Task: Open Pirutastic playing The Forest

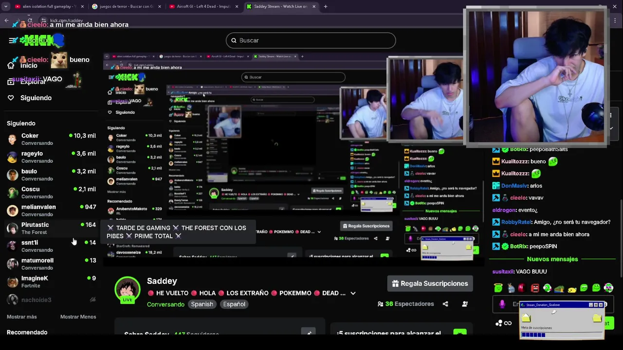Action: [51, 228]
